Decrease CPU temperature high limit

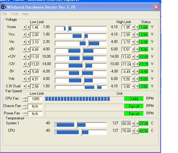click(x=133, y=131)
